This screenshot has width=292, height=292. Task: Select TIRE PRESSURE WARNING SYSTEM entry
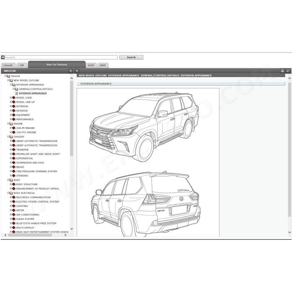coord(37,171)
